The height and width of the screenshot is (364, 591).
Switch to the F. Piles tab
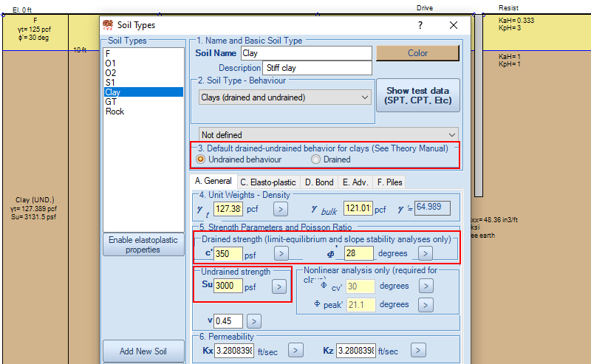pyautogui.click(x=390, y=182)
